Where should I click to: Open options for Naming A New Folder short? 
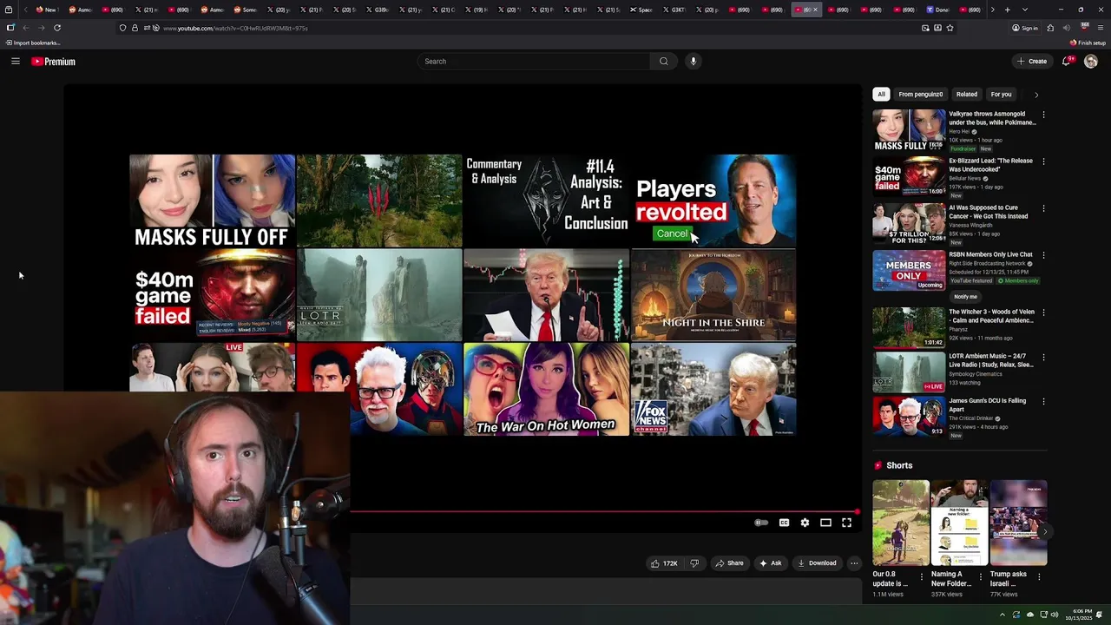point(981,576)
